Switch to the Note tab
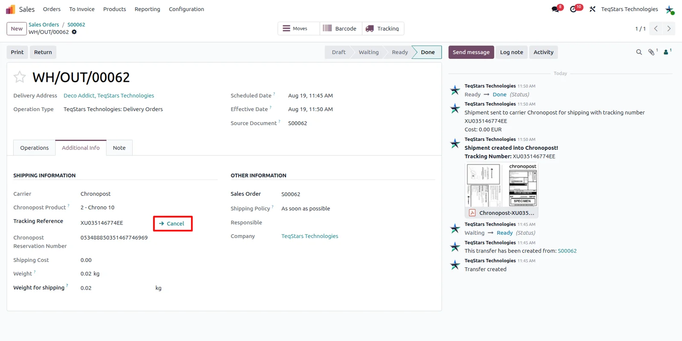Screen dimensions: 682x341 click(119, 148)
